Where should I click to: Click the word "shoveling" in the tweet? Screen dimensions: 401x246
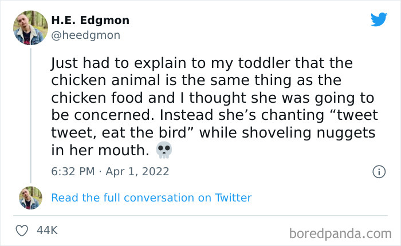(x=262, y=133)
